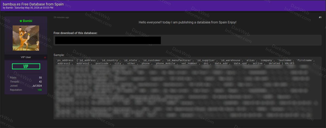Click the greeting Hello everyone message text
Screen dimensions: 326x128
point(188,22)
